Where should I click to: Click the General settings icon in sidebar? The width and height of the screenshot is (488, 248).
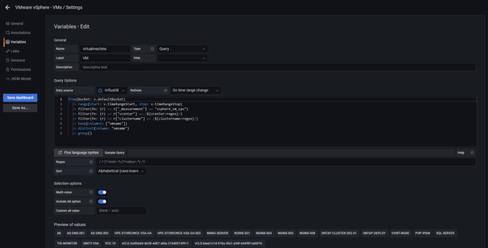[7, 23]
